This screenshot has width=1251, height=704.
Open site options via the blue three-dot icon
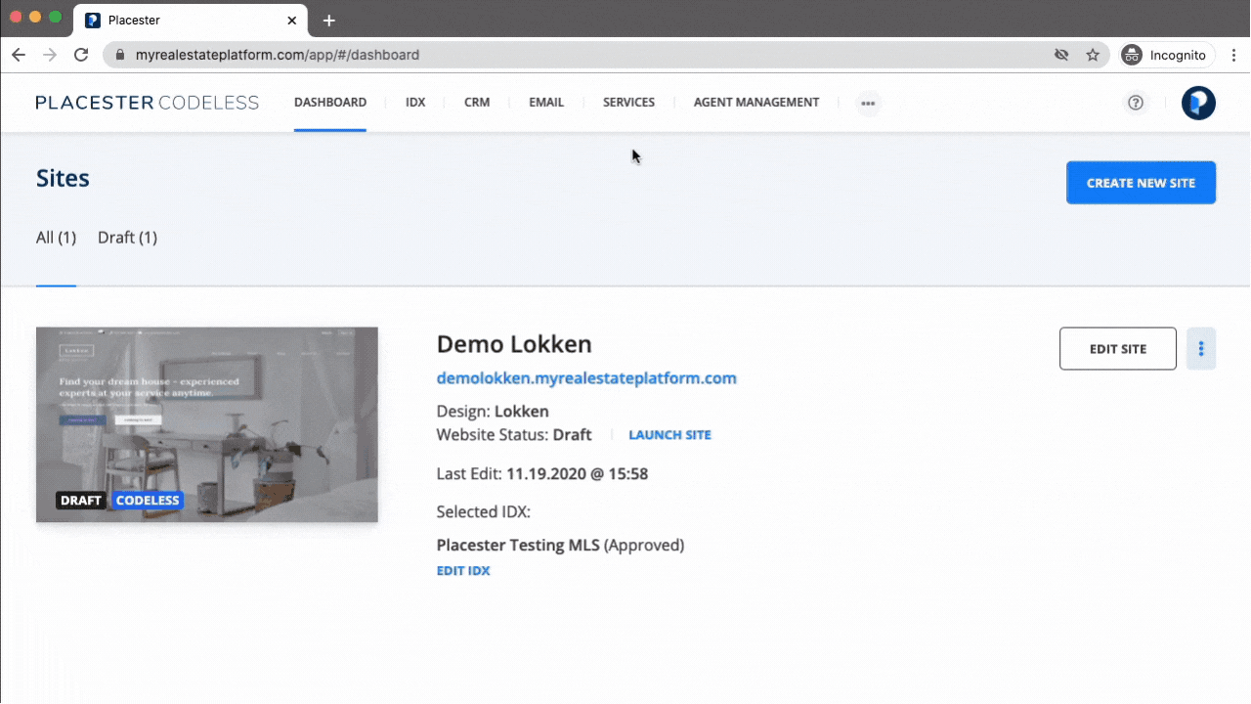point(1200,348)
